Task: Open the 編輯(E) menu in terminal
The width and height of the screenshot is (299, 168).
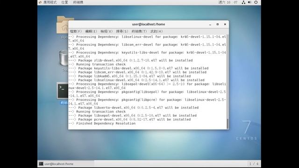Action: (91, 31)
